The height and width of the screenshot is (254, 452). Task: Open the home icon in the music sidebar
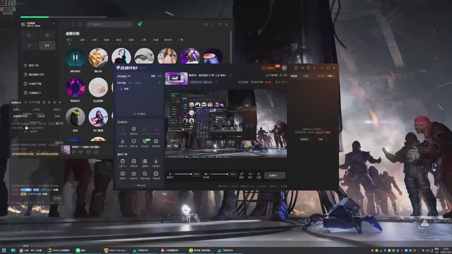(29, 35)
